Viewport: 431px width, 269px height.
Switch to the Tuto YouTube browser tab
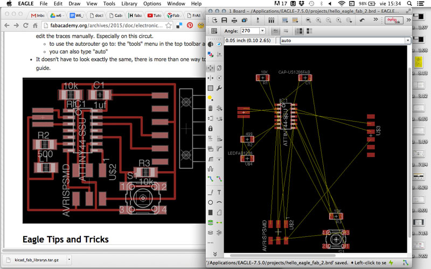tap(155, 16)
